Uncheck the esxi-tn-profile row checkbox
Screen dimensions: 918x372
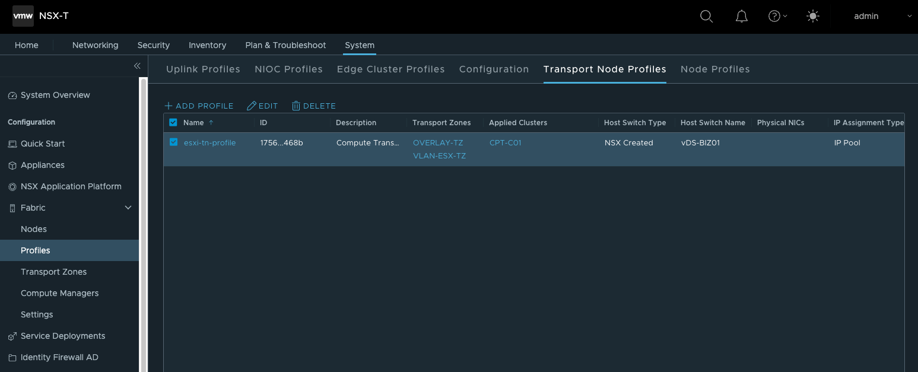(173, 142)
